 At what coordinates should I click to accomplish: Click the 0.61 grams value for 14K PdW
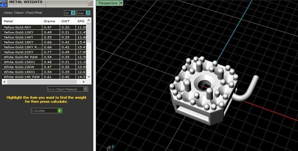(x=48, y=77)
